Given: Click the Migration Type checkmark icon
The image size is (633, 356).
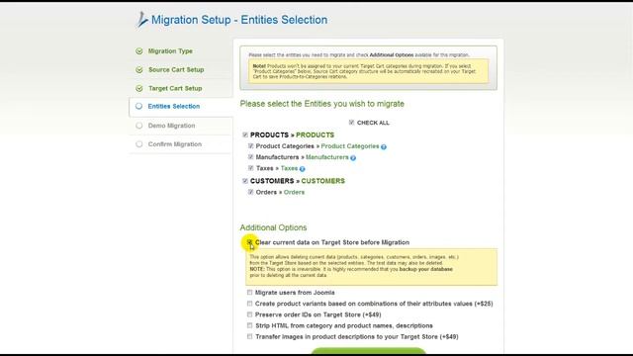Looking at the screenshot, I should click(139, 51).
